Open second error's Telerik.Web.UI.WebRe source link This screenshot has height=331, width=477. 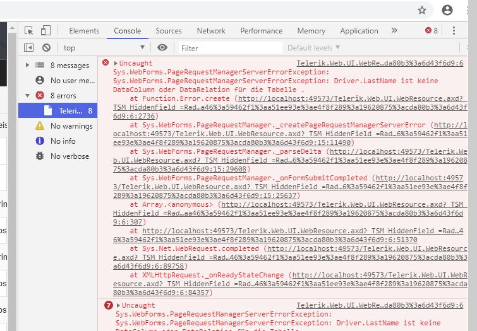(x=380, y=305)
